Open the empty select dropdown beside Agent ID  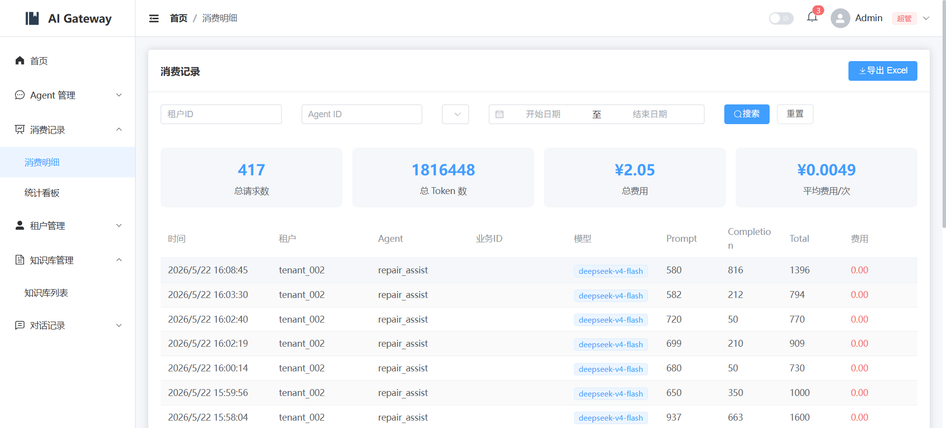click(455, 114)
